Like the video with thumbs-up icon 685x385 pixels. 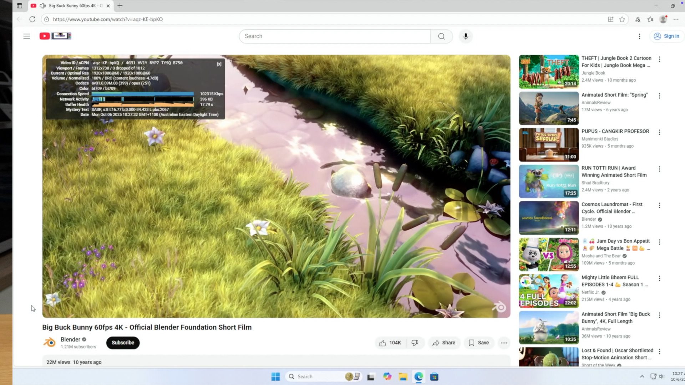(x=383, y=343)
